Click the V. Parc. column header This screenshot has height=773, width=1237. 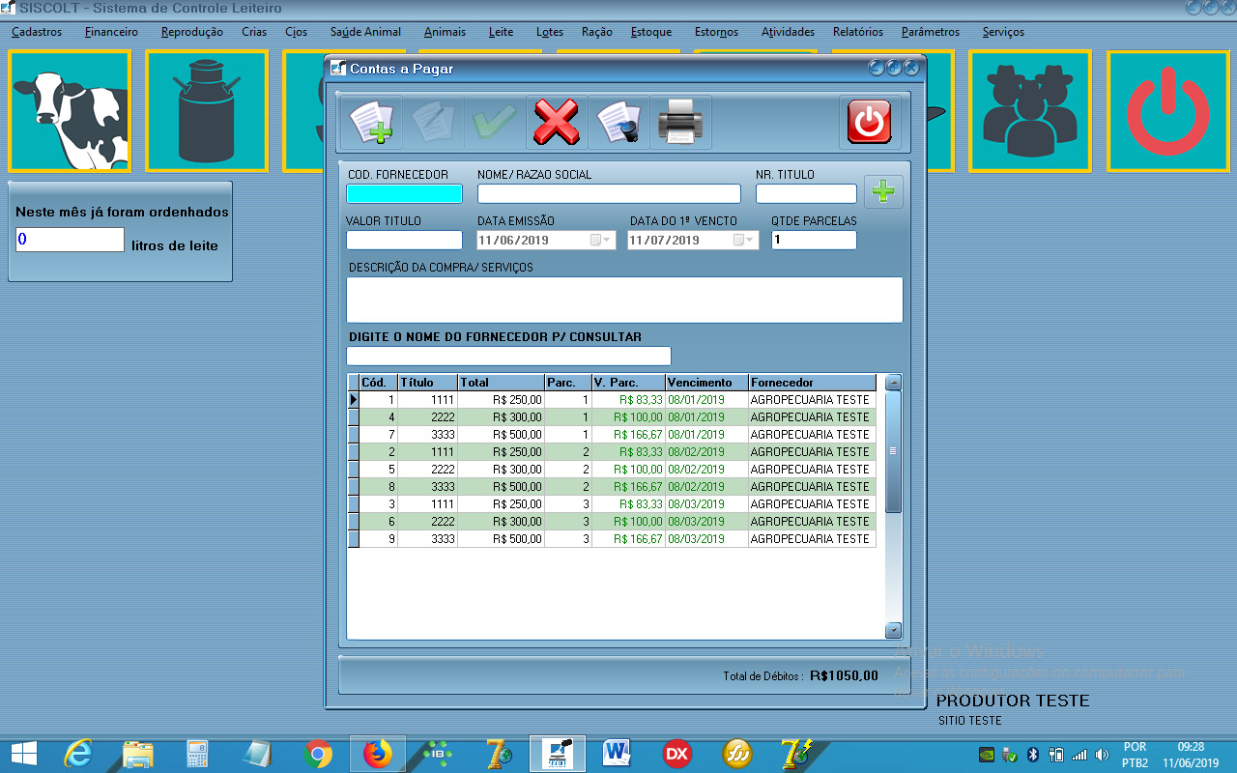tap(629, 383)
